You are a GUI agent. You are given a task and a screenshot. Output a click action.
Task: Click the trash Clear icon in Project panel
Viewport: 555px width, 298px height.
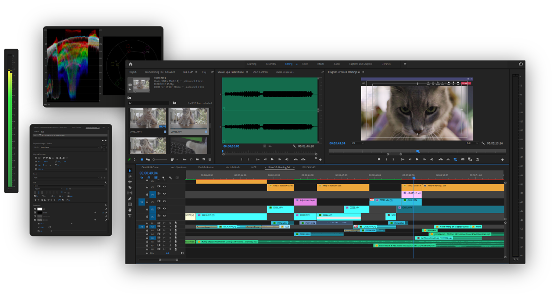(210, 160)
